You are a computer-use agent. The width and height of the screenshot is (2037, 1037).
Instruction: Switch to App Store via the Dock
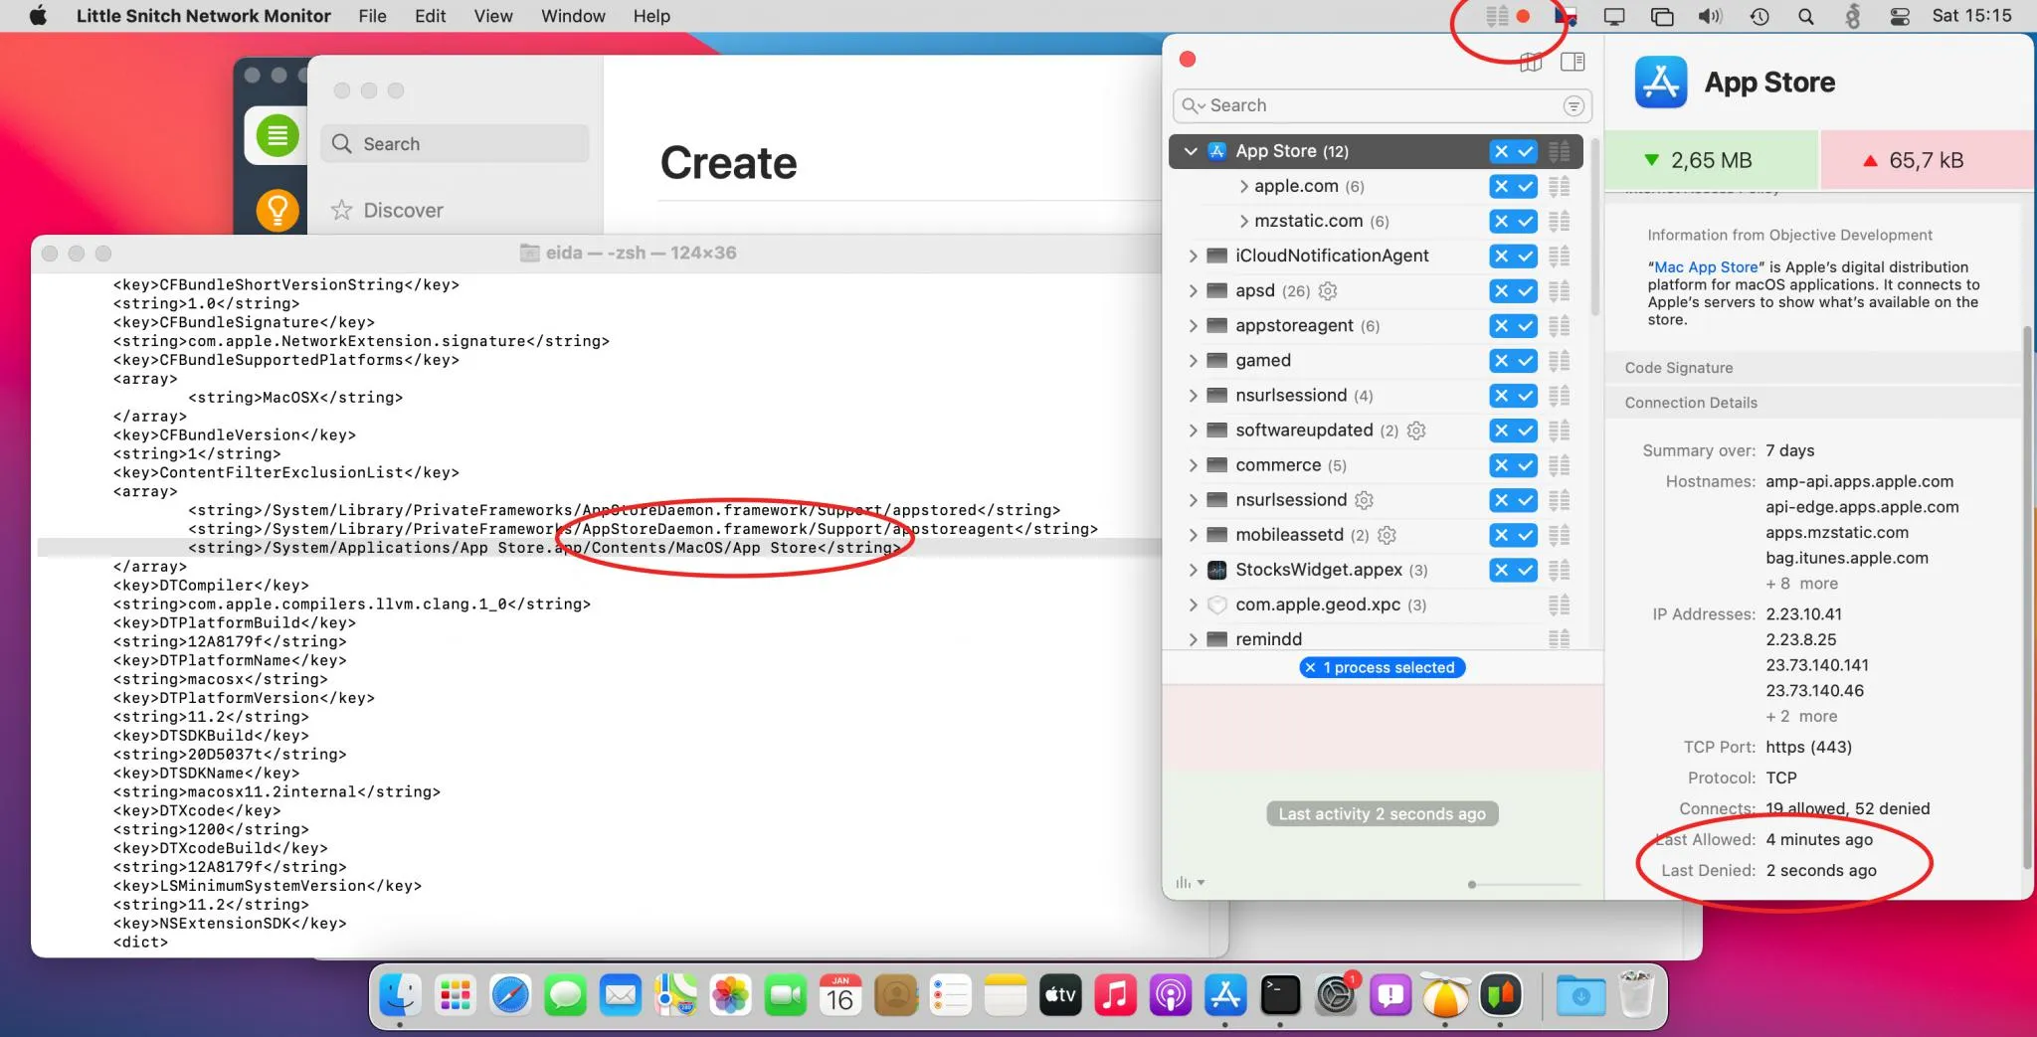1225,994
